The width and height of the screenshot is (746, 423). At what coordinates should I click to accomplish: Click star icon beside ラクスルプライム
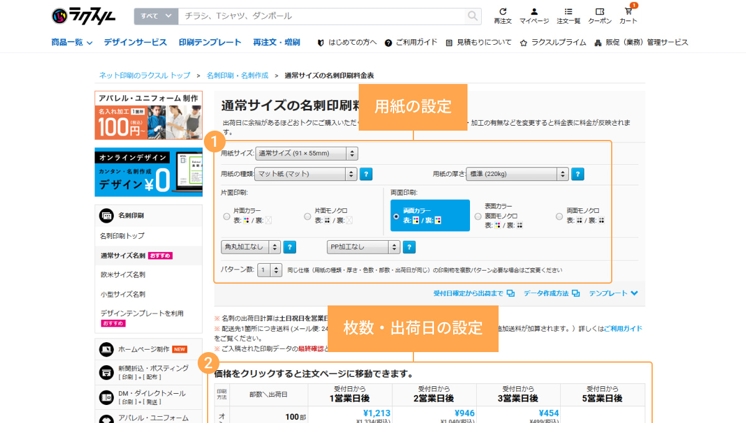(523, 43)
